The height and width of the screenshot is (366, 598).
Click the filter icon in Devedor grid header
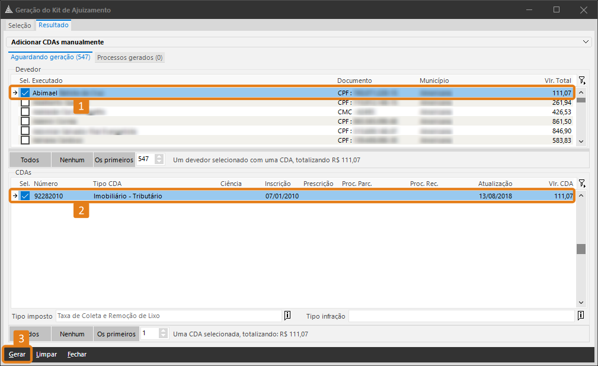[581, 81]
